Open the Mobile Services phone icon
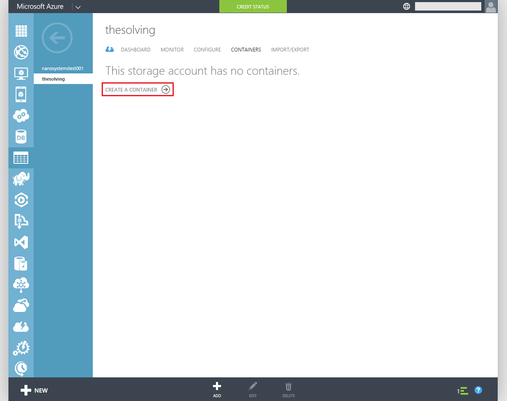This screenshot has height=401, width=507. 21,95
